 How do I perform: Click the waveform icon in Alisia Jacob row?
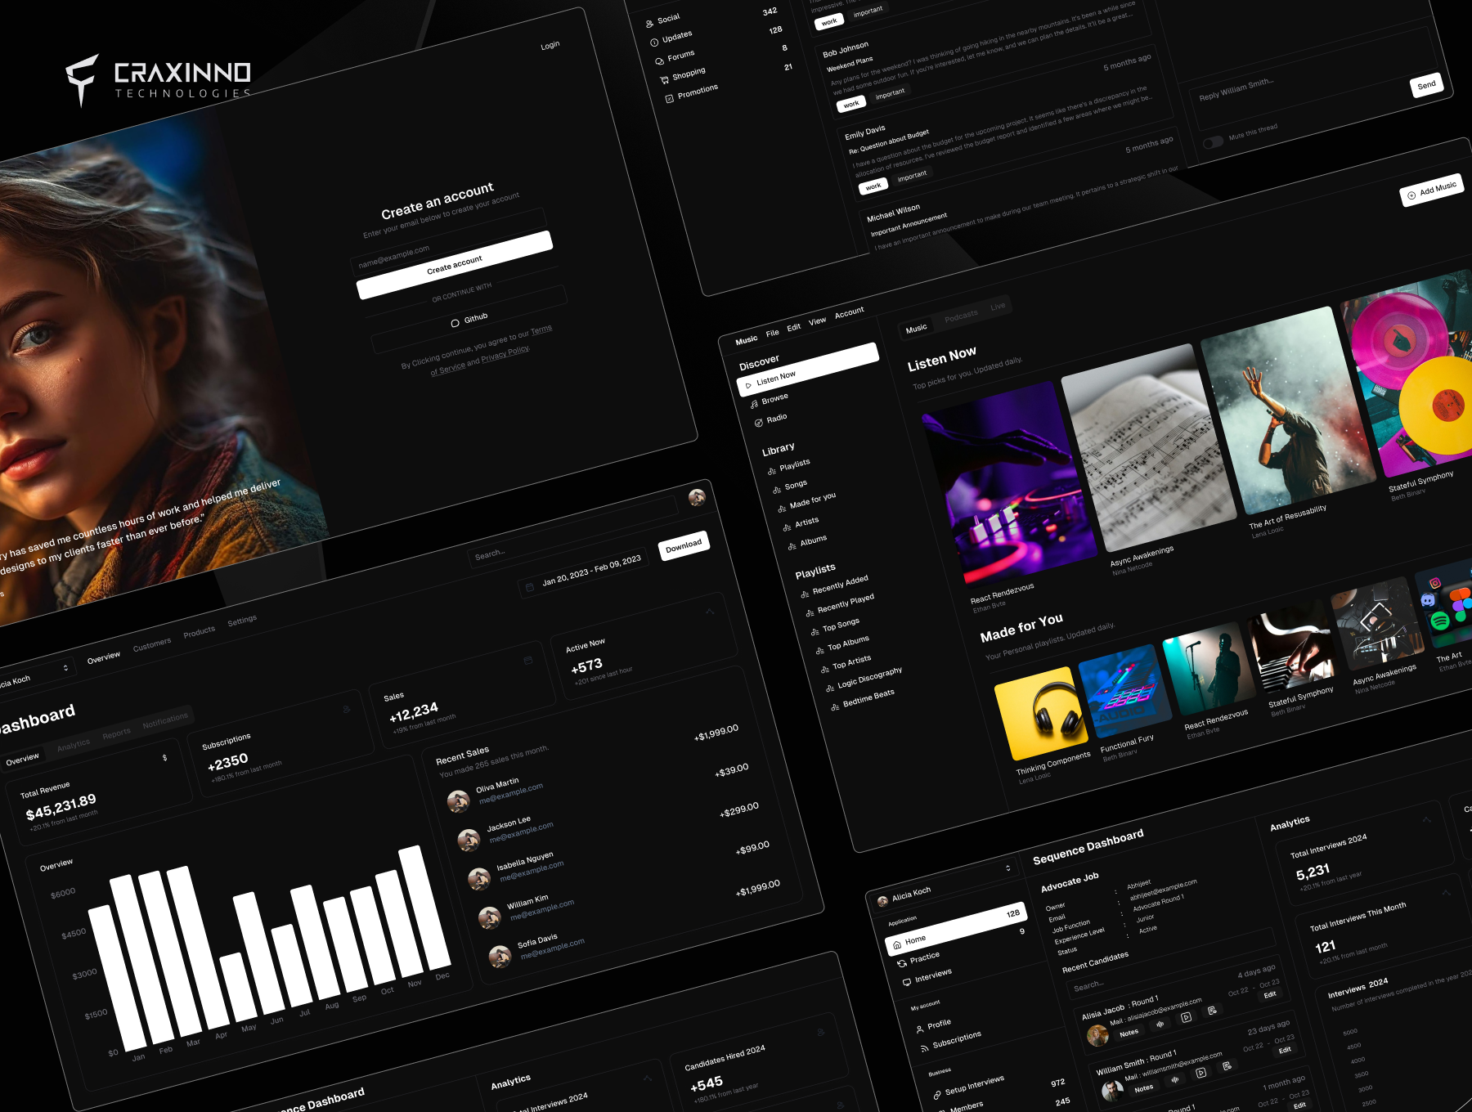(1160, 1025)
